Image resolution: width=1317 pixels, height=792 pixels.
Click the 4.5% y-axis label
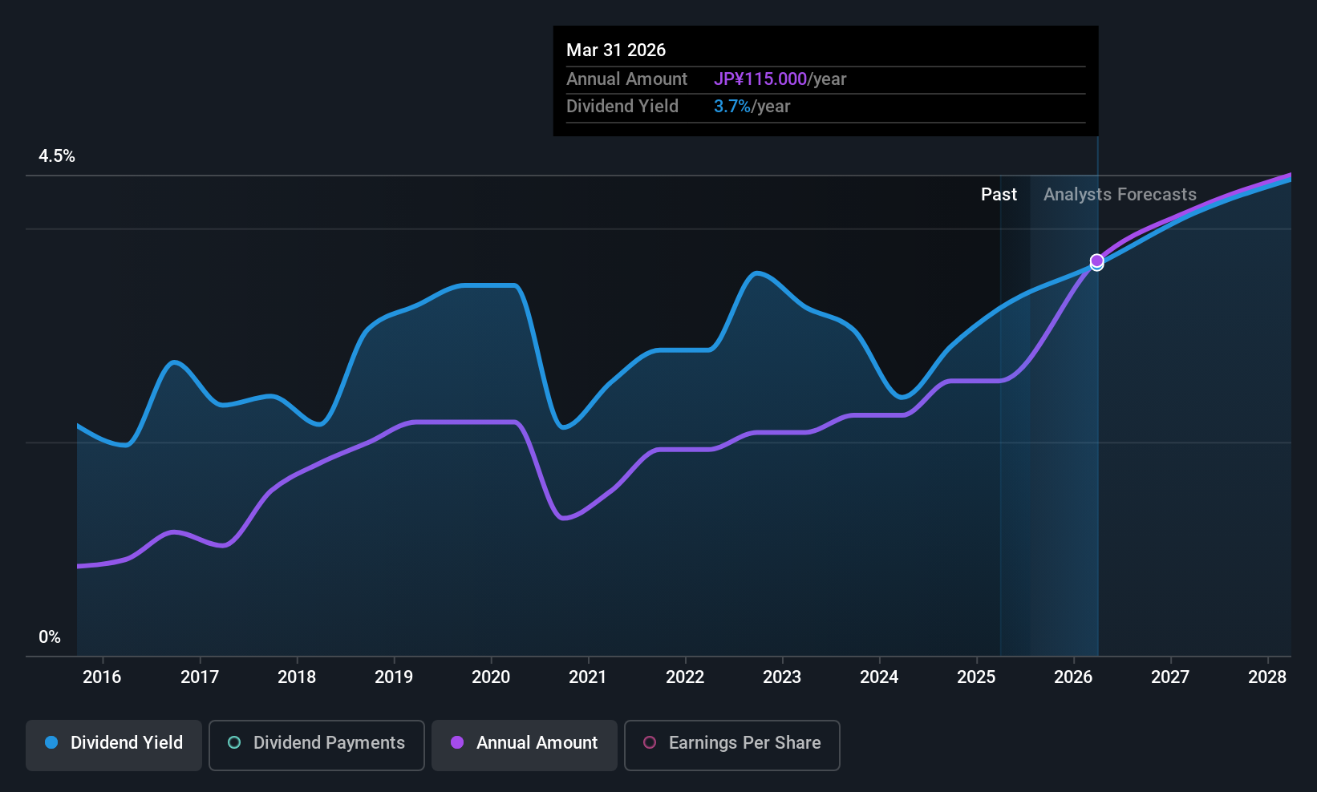tap(57, 156)
